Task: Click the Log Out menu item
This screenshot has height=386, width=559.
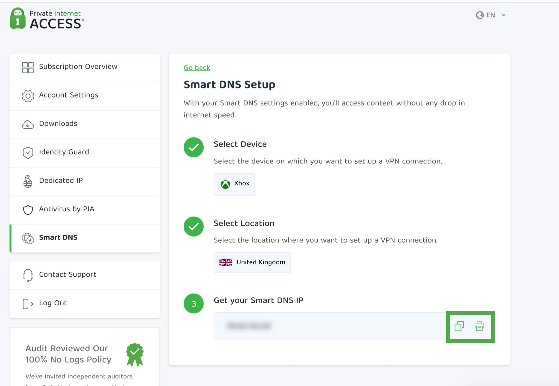Action: pyautogui.click(x=85, y=304)
